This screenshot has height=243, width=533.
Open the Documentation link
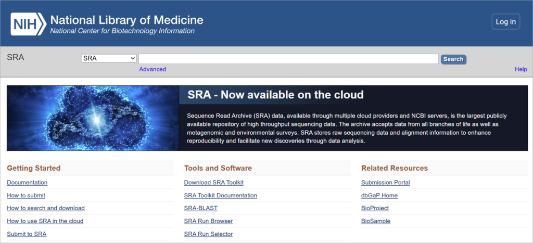pyautogui.click(x=27, y=183)
